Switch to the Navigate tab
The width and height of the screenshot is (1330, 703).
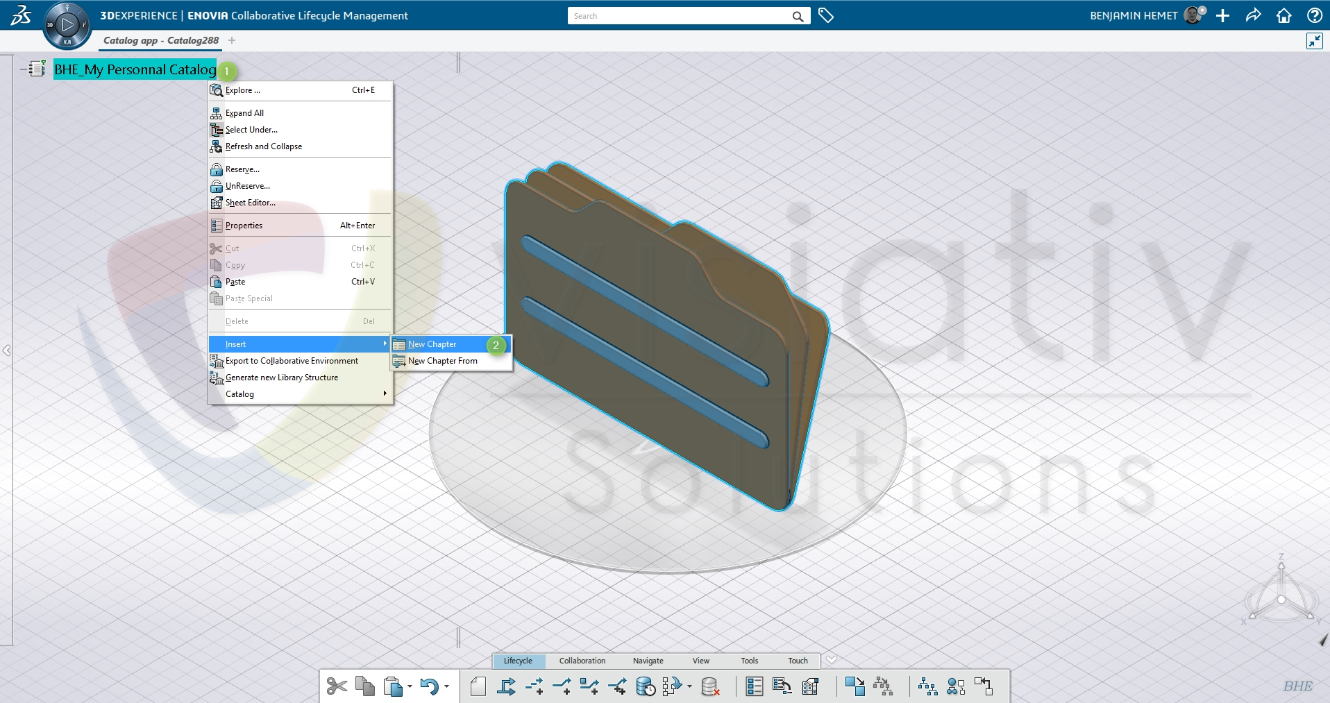coord(648,661)
